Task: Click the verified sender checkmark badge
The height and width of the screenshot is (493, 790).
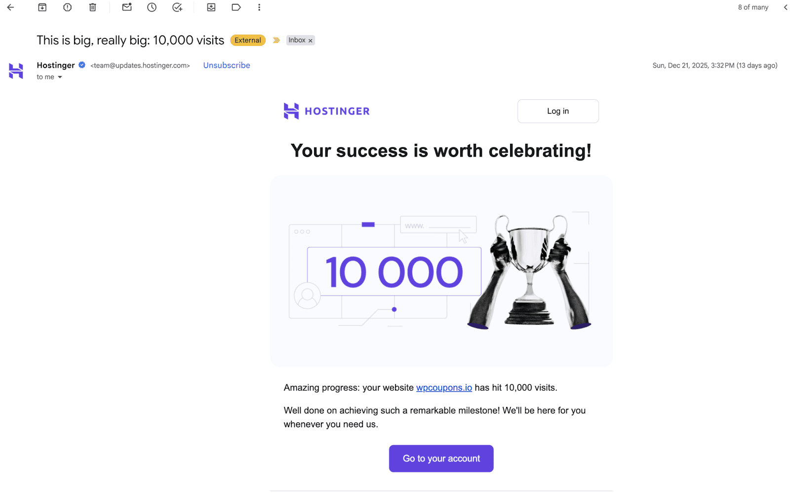Action: pyautogui.click(x=80, y=65)
